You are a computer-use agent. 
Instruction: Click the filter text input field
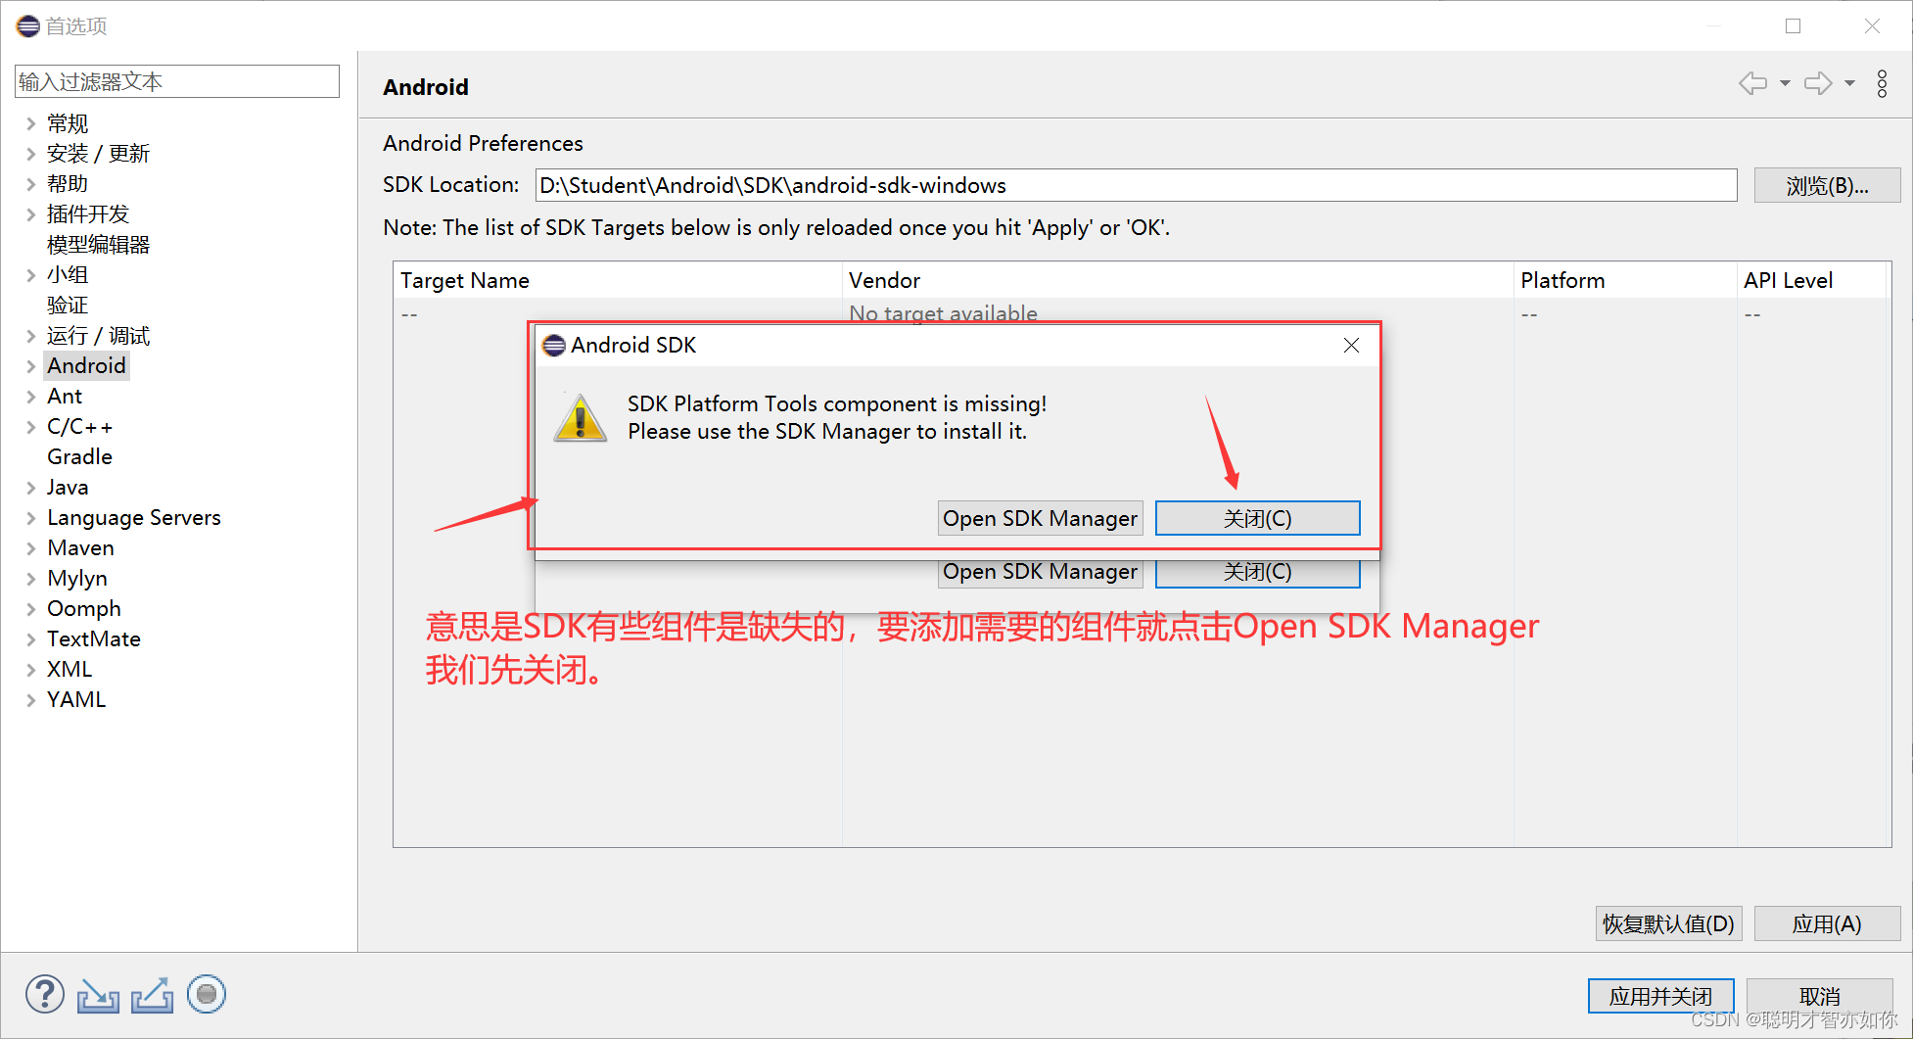pyautogui.click(x=177, y=81)
